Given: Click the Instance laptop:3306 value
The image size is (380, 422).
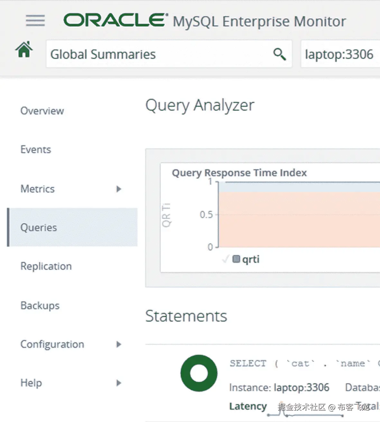Looking at the screenshot, I should (x=301, y=387).
